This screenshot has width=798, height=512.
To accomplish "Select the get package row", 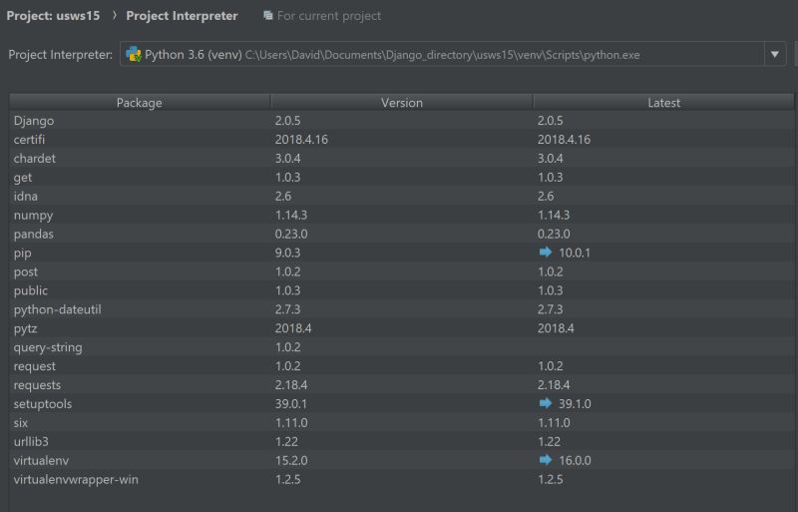I will [x=402, y=178].
